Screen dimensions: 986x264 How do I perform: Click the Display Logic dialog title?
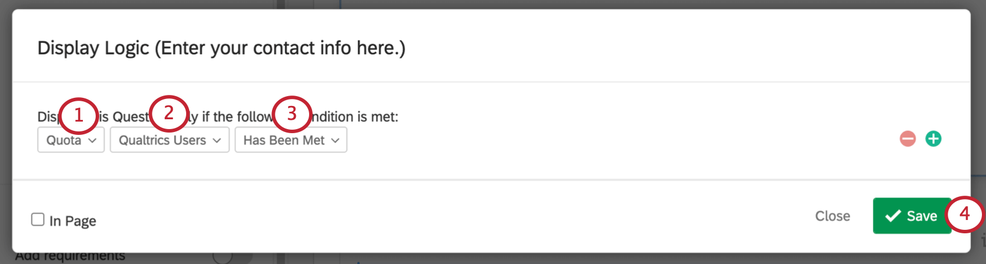click(x=221, y=48)
